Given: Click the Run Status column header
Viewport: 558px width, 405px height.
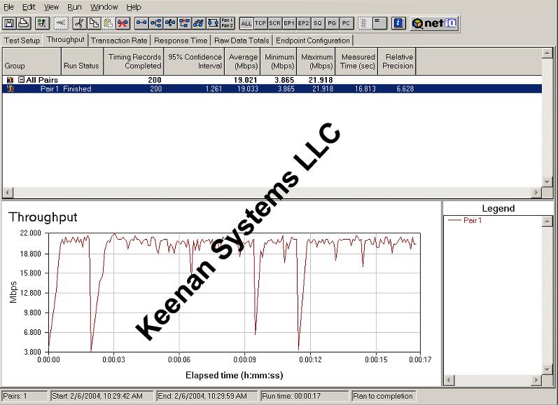Looking at the screenshot, I should [x=82, y=61].
